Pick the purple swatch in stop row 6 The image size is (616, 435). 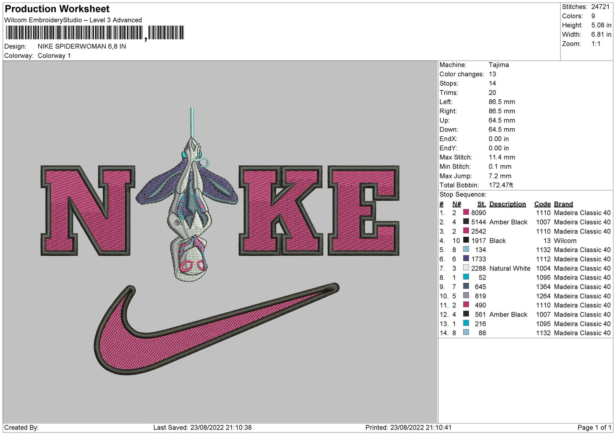coord(466,259)
